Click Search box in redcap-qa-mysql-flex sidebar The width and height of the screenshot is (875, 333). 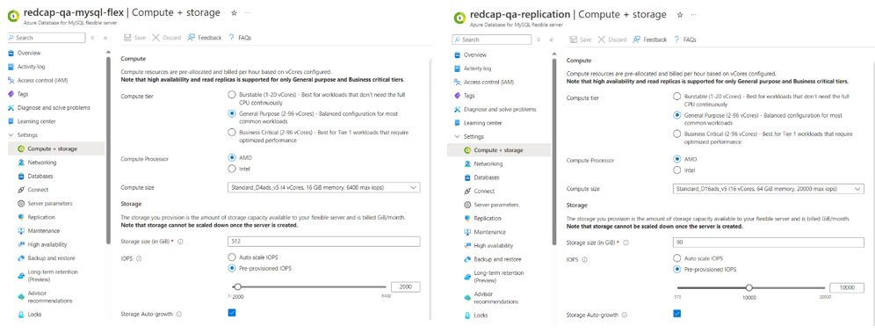tap(47, 38)
